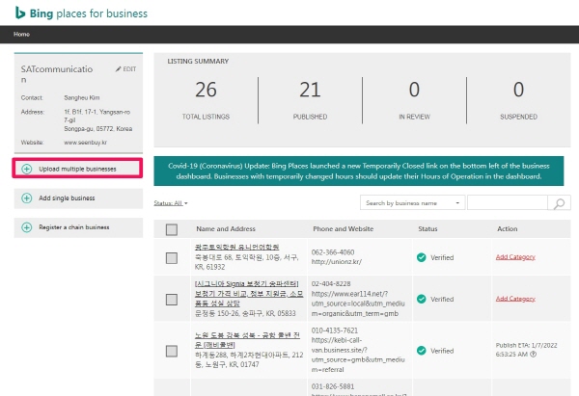Open the Home menu item

(21, 34)
